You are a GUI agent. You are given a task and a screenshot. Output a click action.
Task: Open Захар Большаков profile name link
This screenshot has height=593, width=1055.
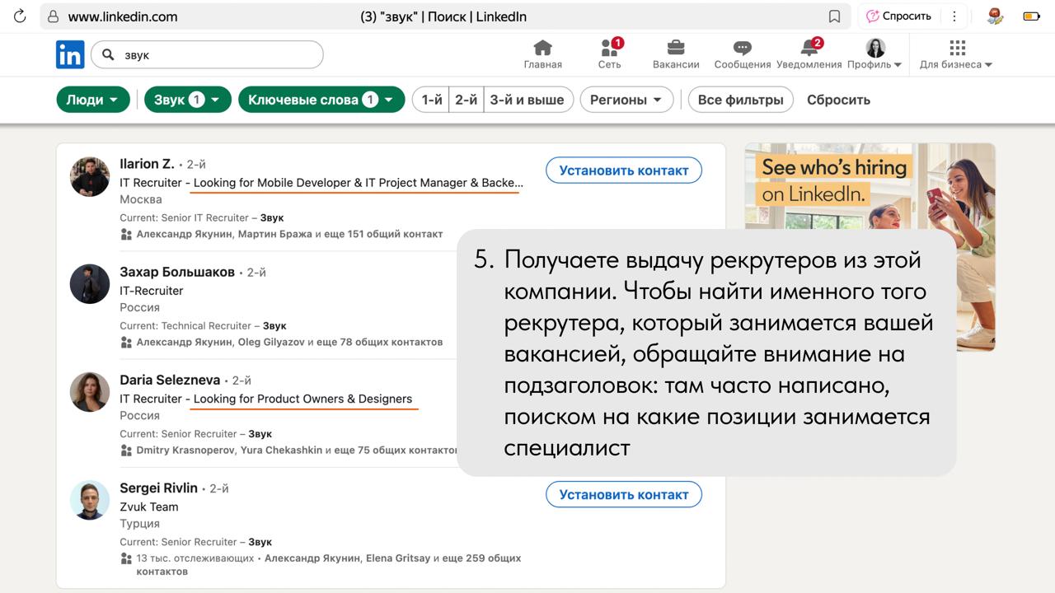point(177,272)
